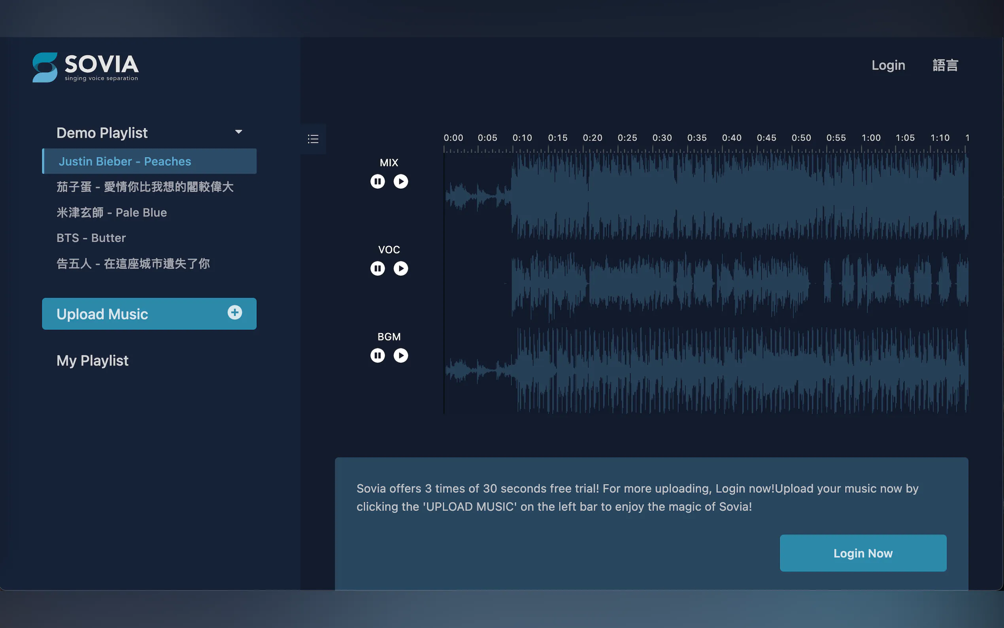The height and width of the screenshot is (628, 1004).
Task: Click the BGM track label
Action: (389, 337)
